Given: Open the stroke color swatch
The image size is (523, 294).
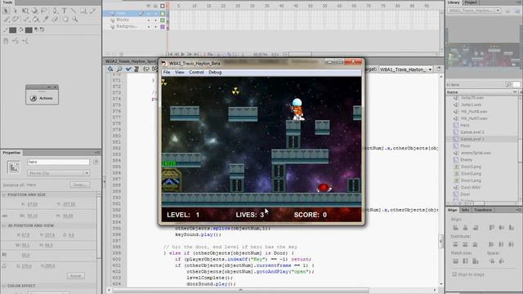Looking at the screenshot, I should [13, 30].
